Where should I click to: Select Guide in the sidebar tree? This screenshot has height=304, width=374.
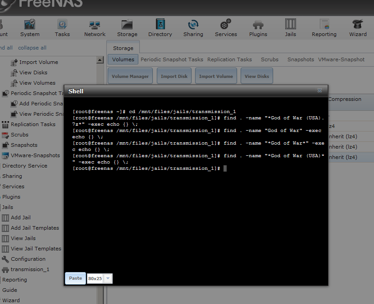(9, 290)
